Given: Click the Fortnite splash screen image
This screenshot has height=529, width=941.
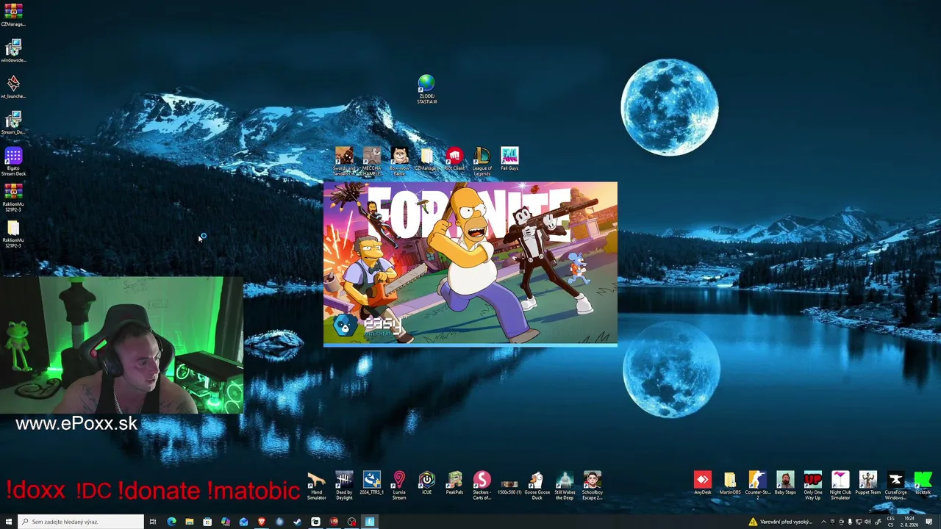Looking at the screenshot, I should 470,264.
